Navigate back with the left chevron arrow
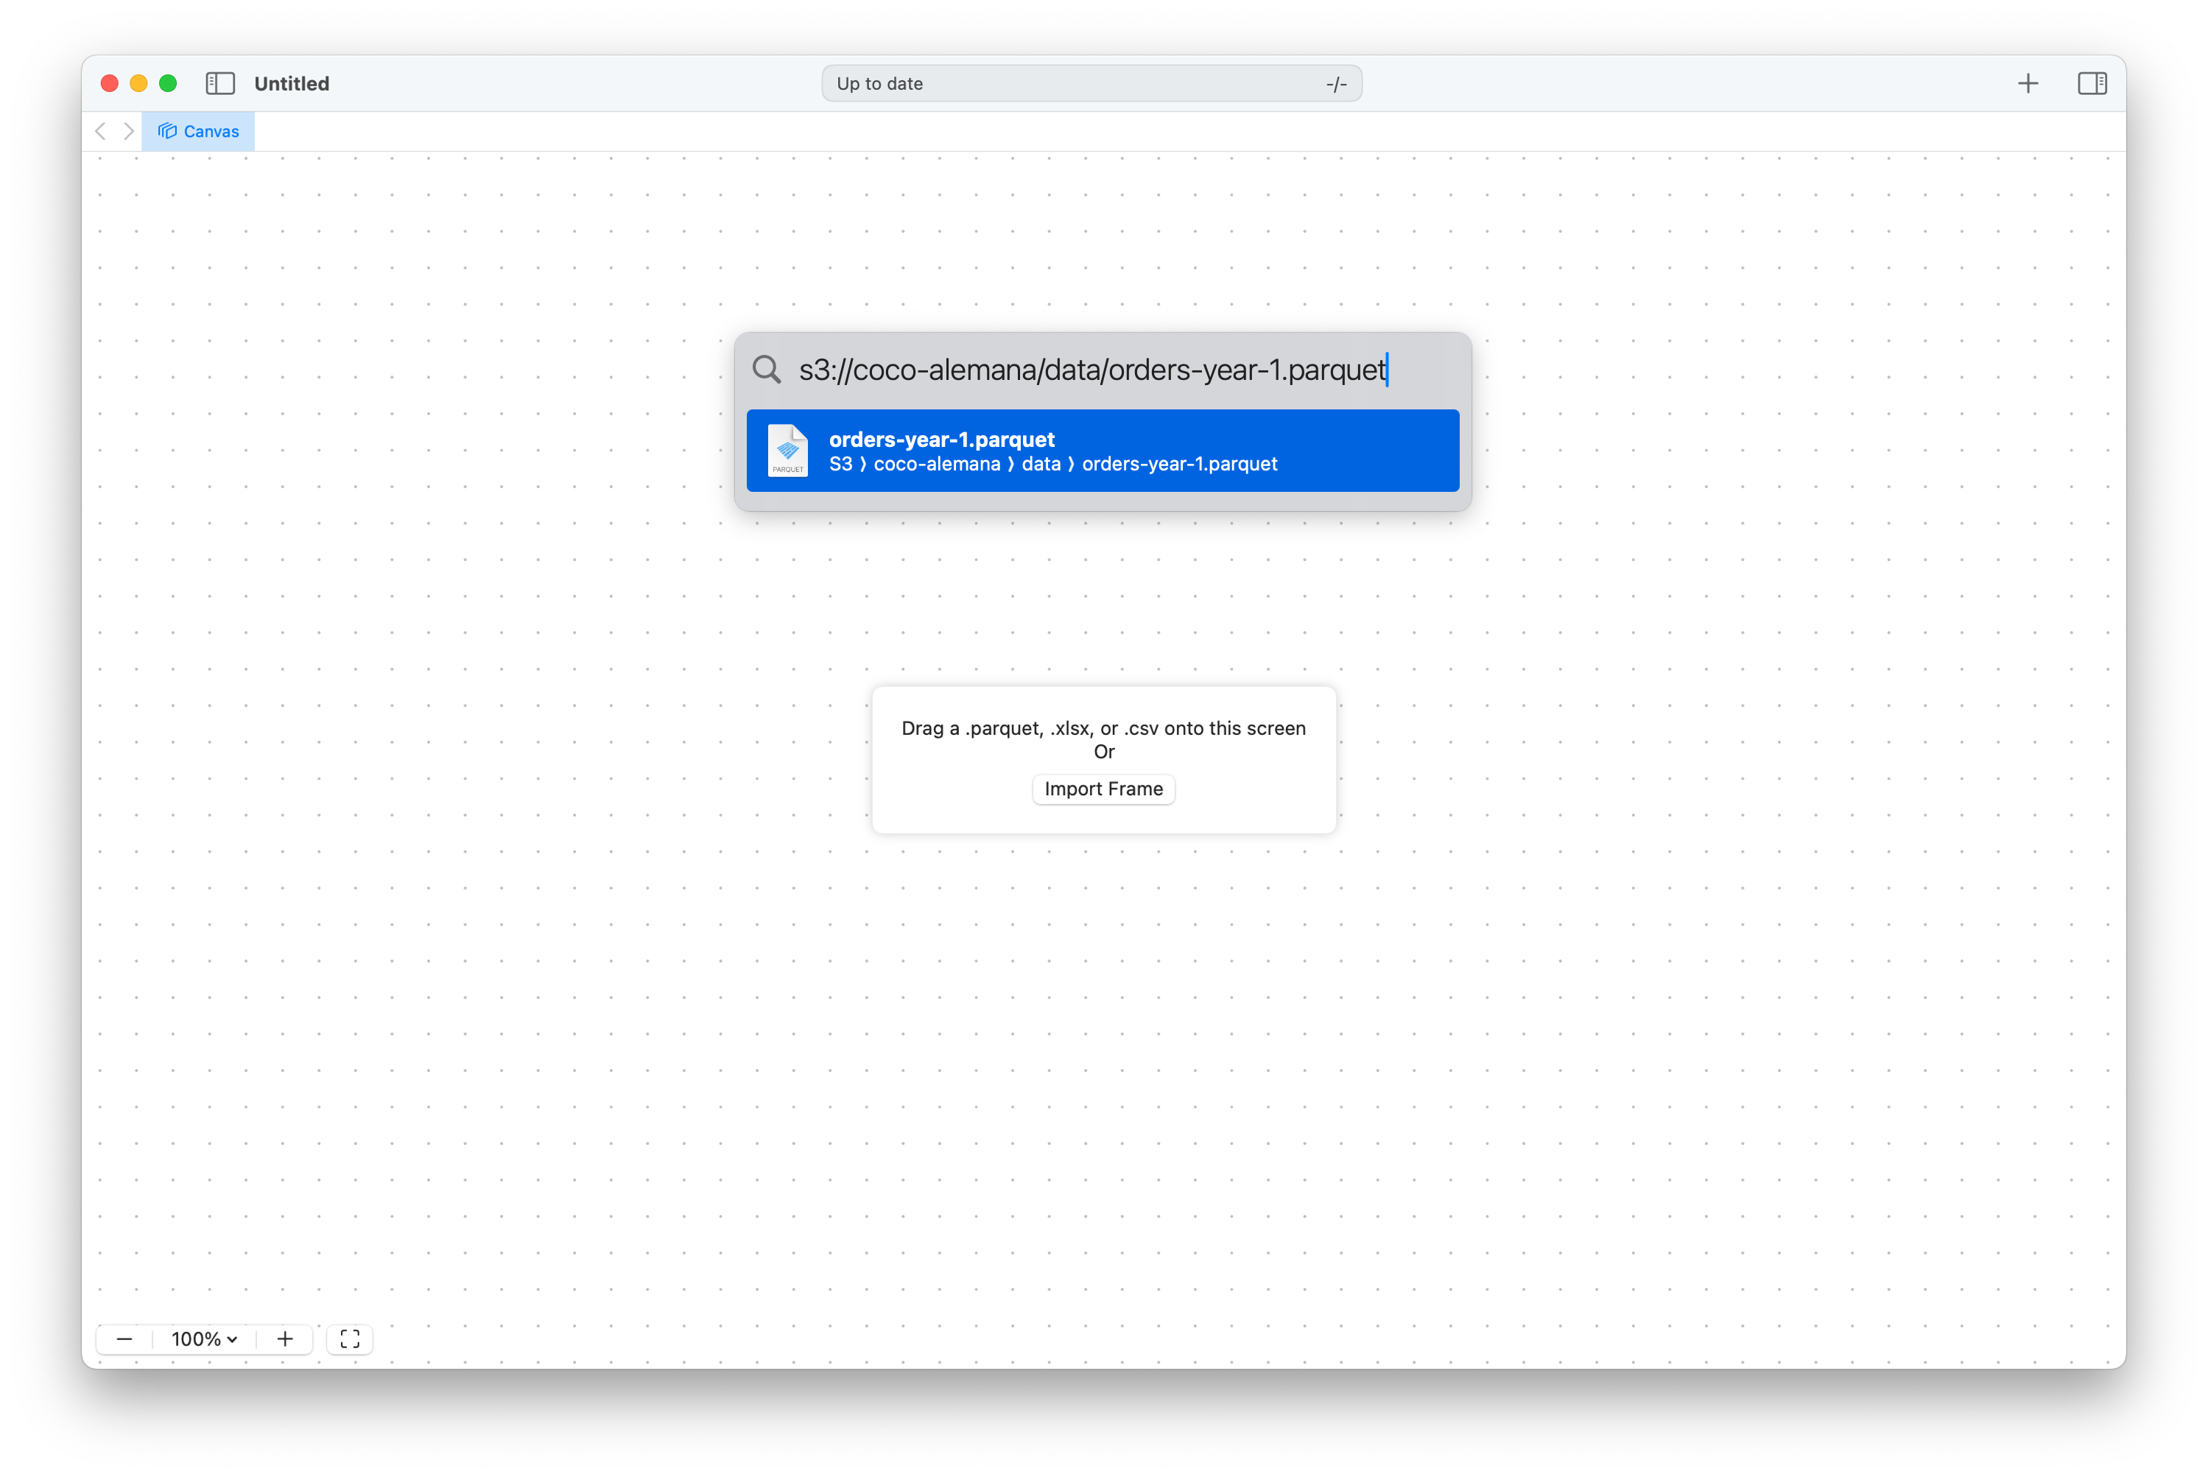The width and height of the screenshot is (2208, 1477). (100, 130)
